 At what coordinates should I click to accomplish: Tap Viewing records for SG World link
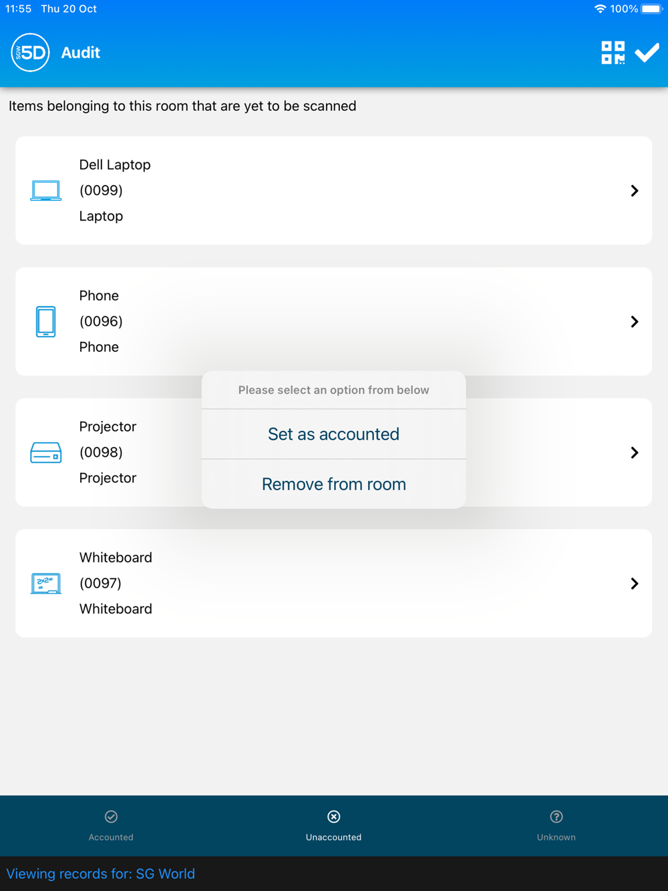[101, 874]
